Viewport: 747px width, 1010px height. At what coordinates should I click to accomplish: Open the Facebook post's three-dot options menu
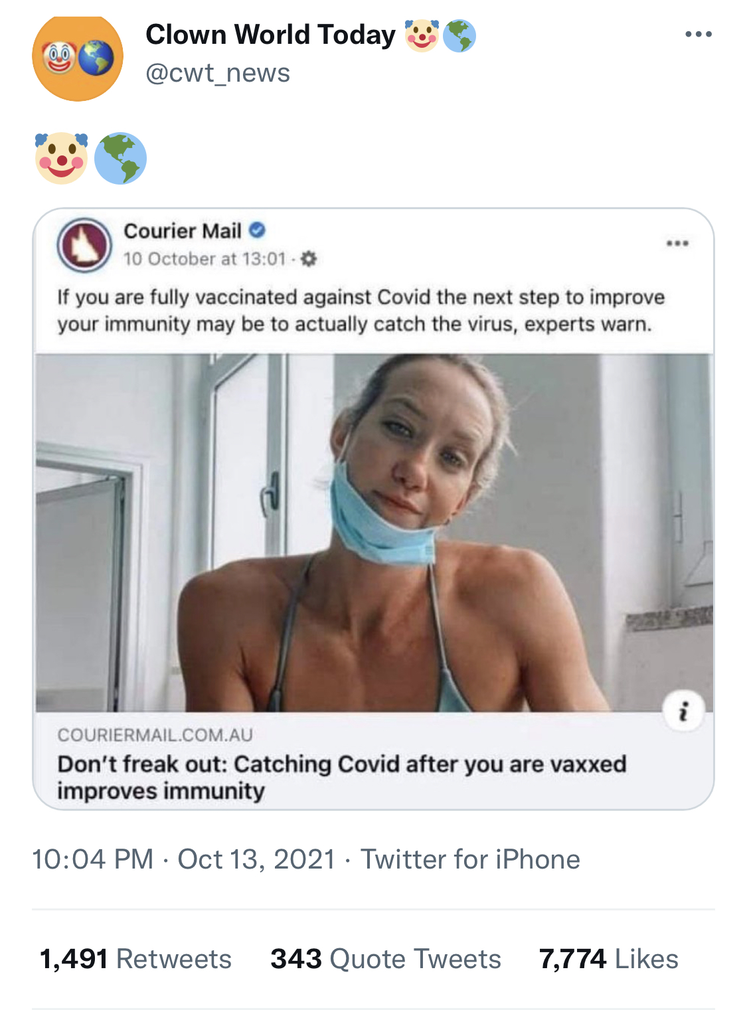677,244
